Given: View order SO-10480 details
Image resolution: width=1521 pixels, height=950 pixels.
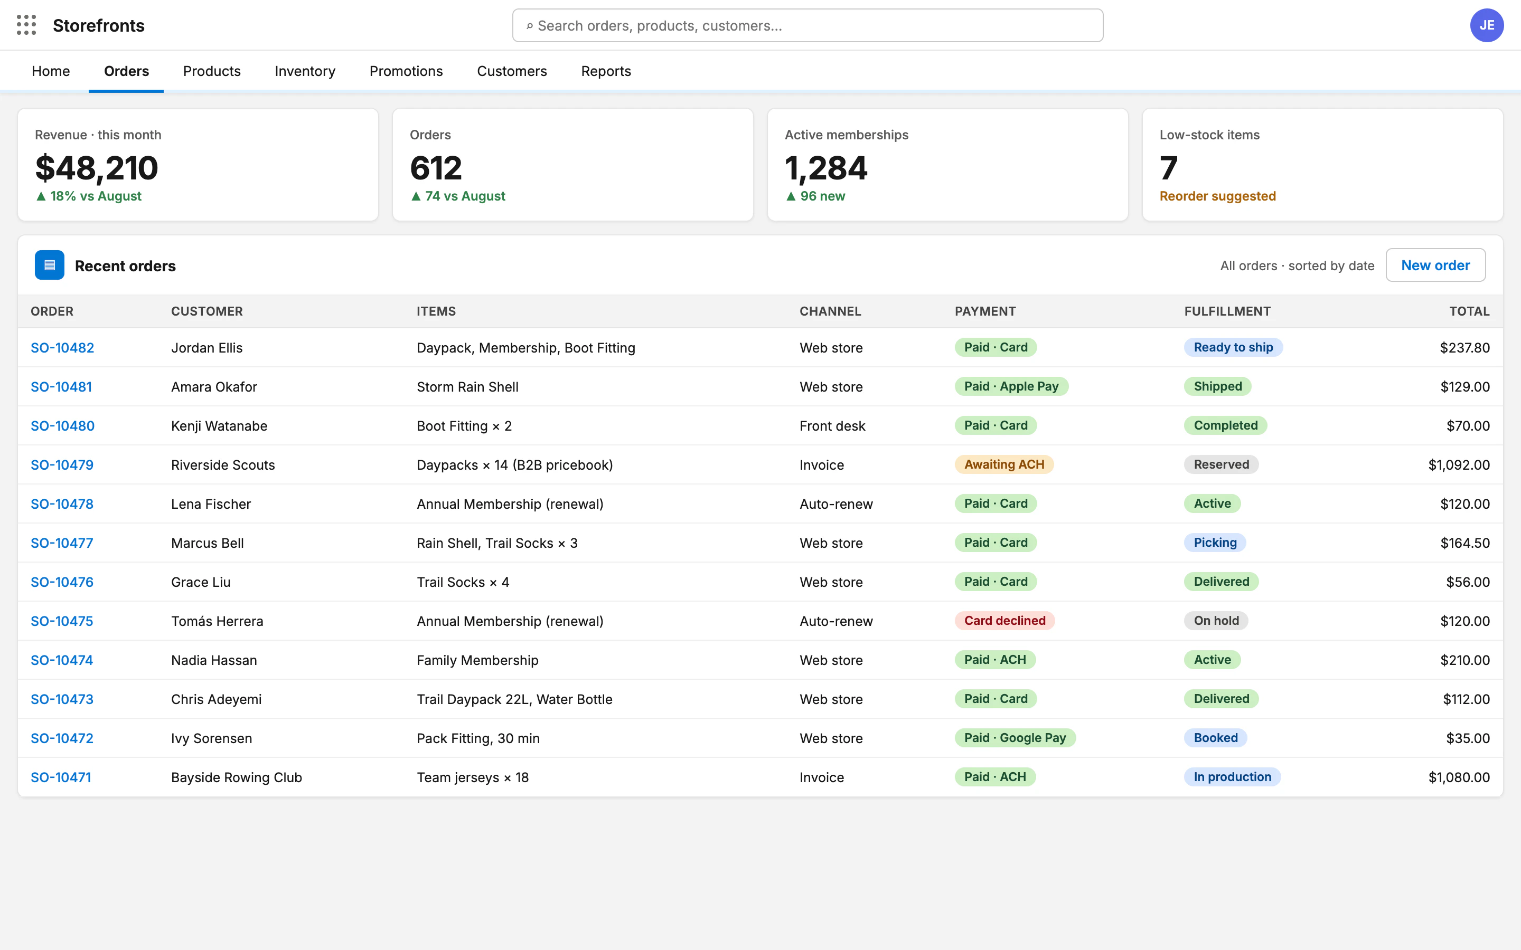Looking at the screenshot, I should coord(62,426).
